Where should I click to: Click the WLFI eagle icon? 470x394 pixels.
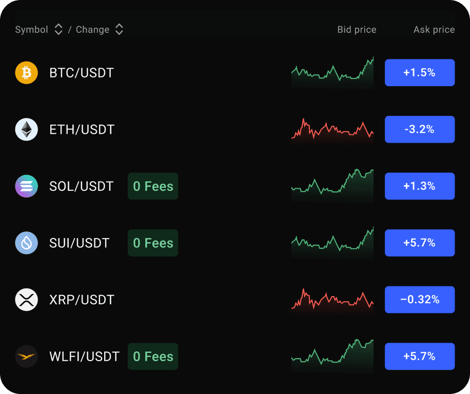point(27,357)
